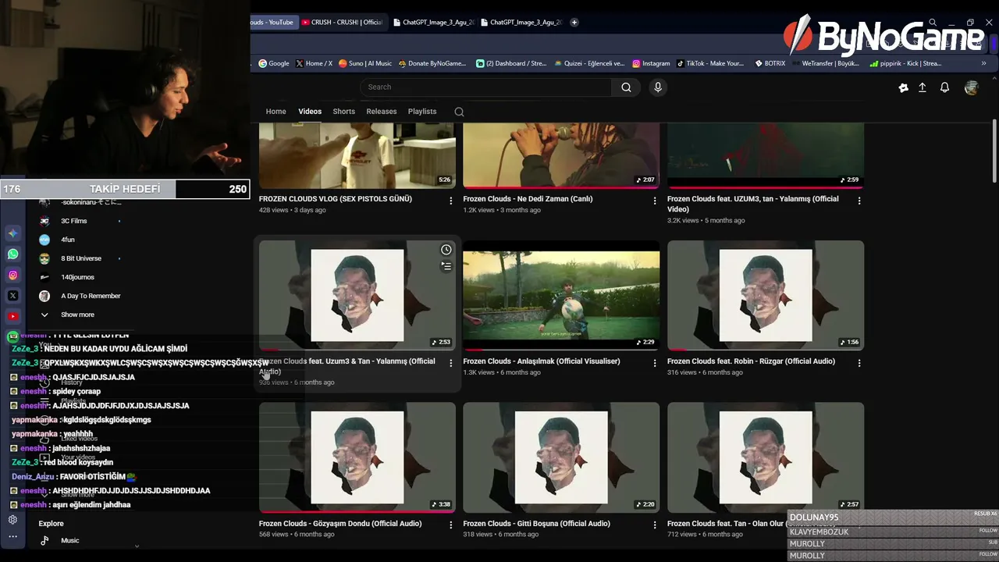This screenshot has width=999, height=562.
Task: Open Music under Explore in sidebar
Action: (69, 540)
